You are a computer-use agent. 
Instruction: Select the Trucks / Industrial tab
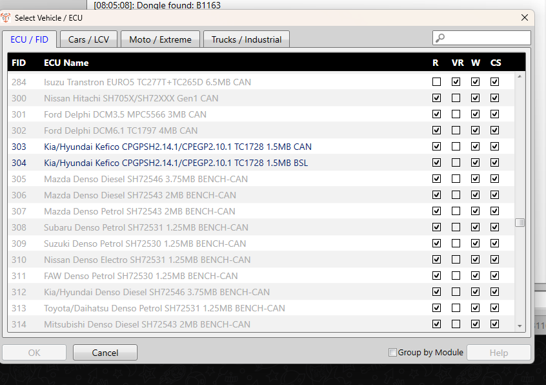(246, 39)
